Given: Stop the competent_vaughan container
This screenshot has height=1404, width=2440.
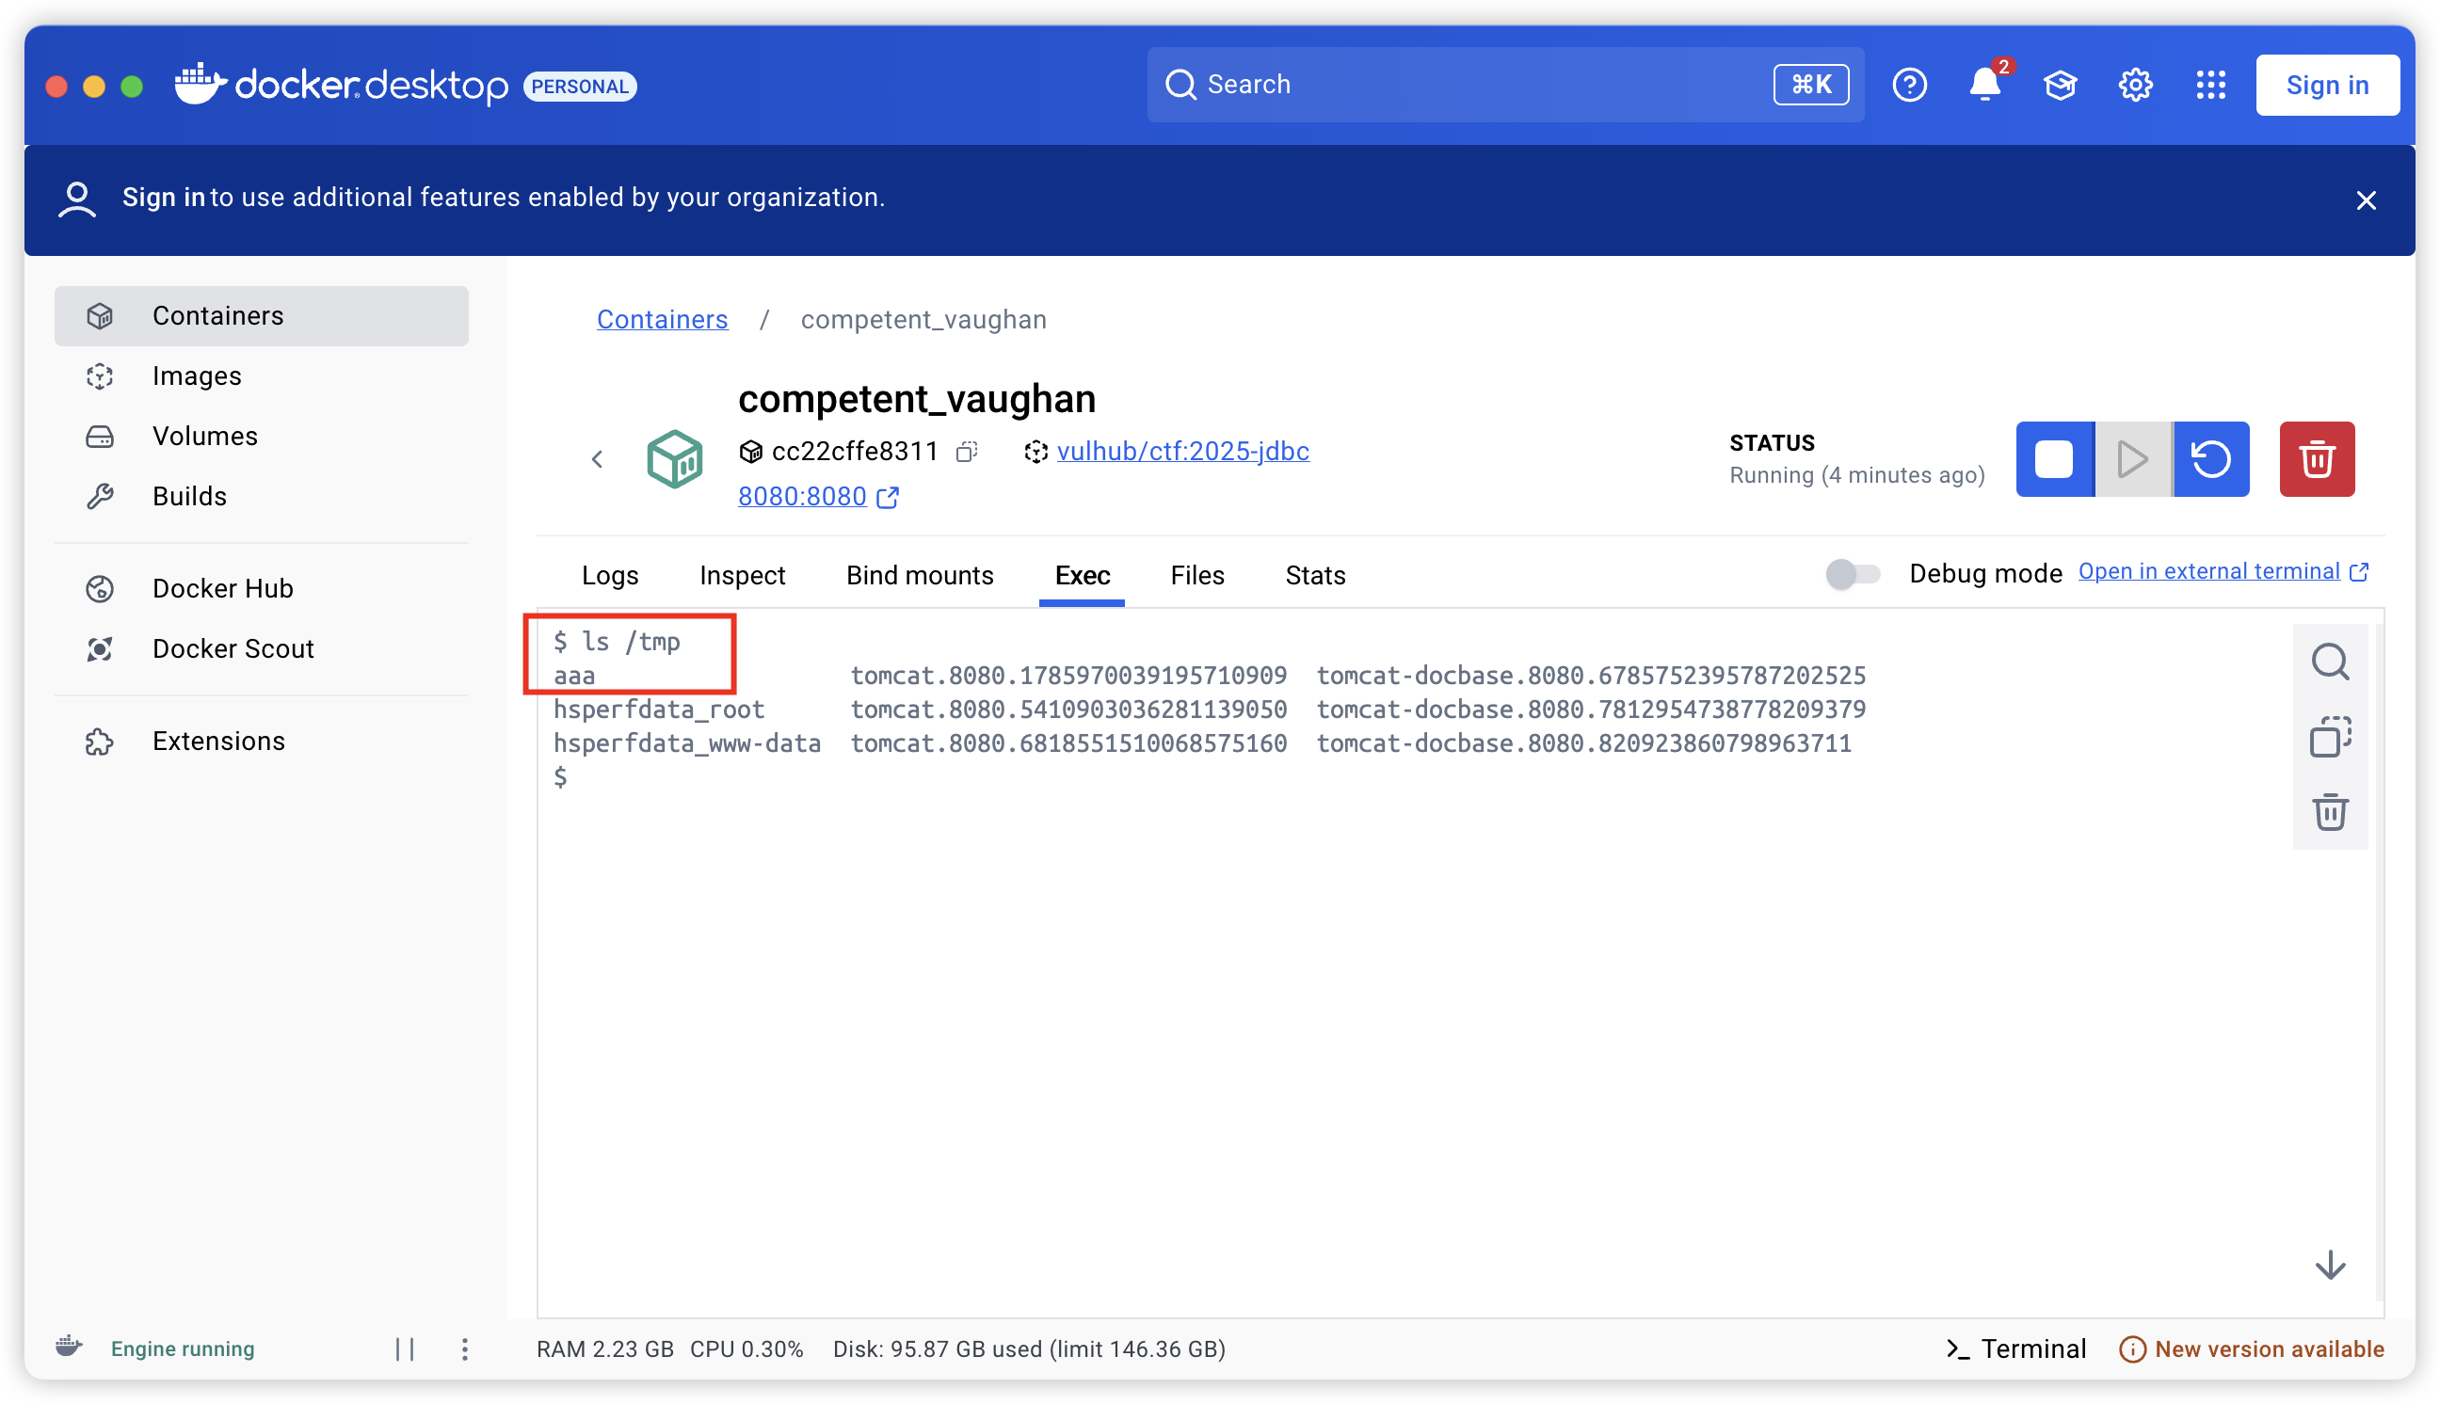Looking at the screenshot, I should [x=2054, y=459].
